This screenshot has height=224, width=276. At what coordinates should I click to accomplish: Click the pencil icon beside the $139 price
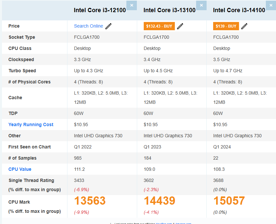click(x=244, y=26)
